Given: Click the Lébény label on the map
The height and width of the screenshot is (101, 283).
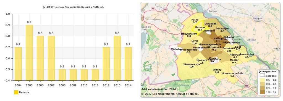Looking at the screenshot, I should point(217,70).
